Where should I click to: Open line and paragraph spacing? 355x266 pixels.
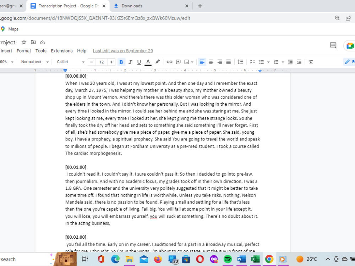(240, 62)
